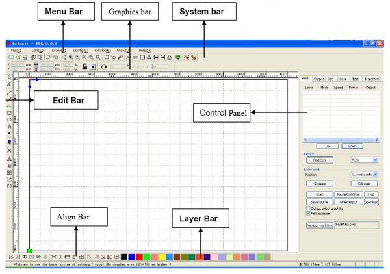
Task: Select the green curve drawing tool
Action: coord(9,106)
